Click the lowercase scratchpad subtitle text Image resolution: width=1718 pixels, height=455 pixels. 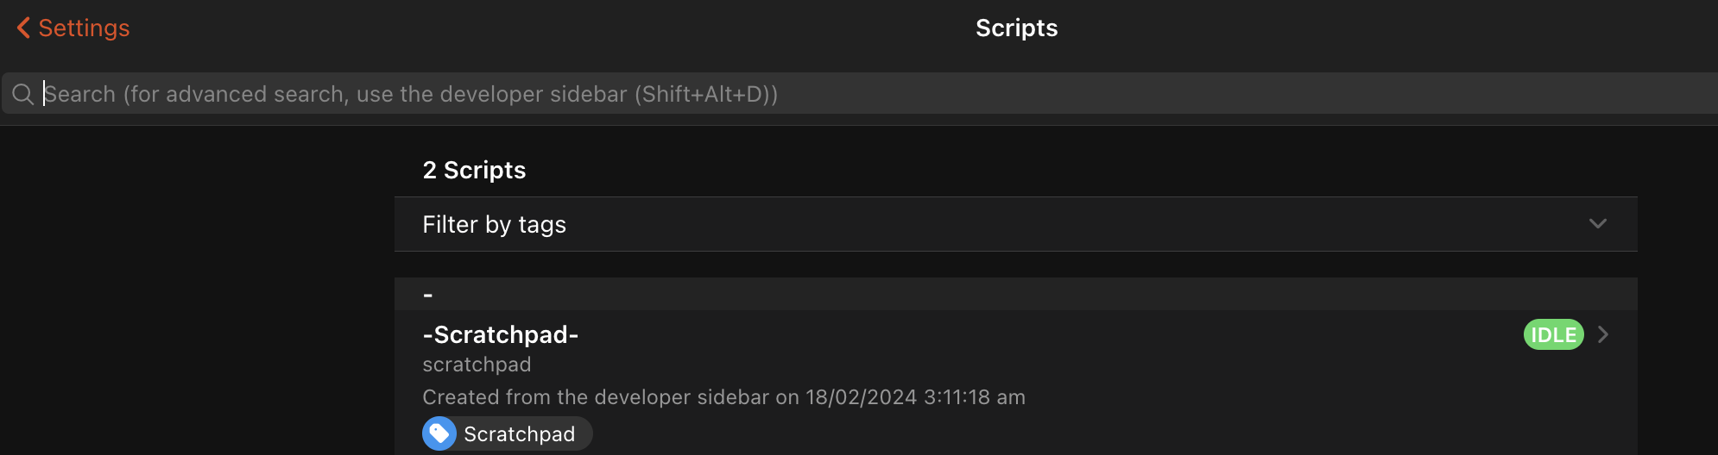477,365
